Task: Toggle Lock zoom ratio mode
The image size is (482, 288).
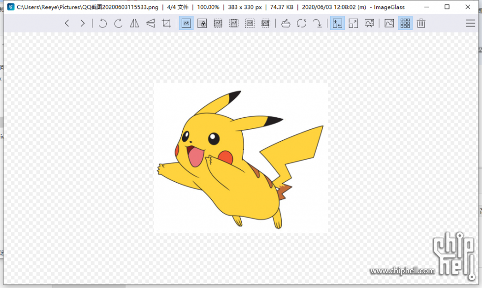Action: pyautogui.click(x=202, y=23)
